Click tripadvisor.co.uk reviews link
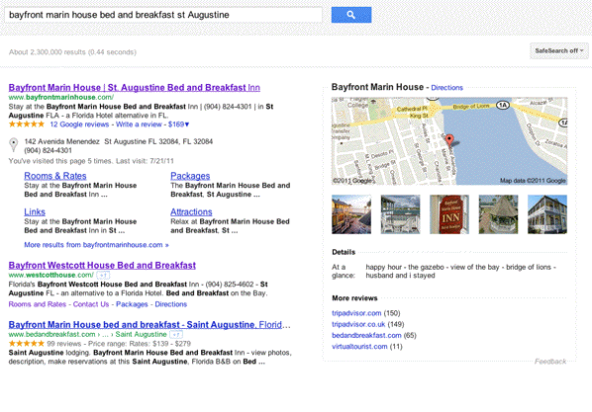592x412 pixels. tap(358, 324)
